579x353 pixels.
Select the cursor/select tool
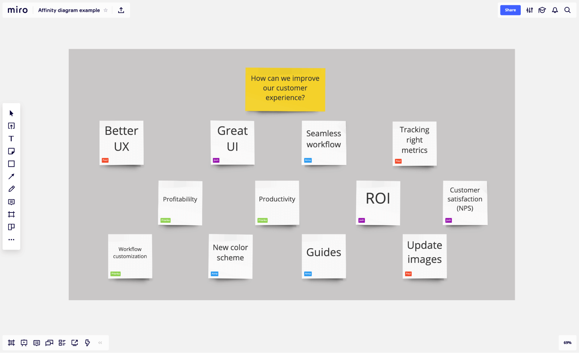tap(11, 113)
